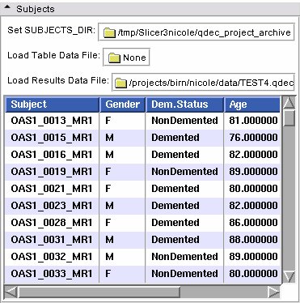Click folder icon on the None button
300x303 pixels.
pyautogui.click(x=114, y=58)
